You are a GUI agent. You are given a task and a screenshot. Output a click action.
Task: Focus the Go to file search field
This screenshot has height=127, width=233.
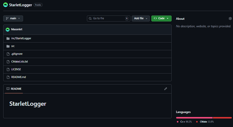[x=108, y=18]
